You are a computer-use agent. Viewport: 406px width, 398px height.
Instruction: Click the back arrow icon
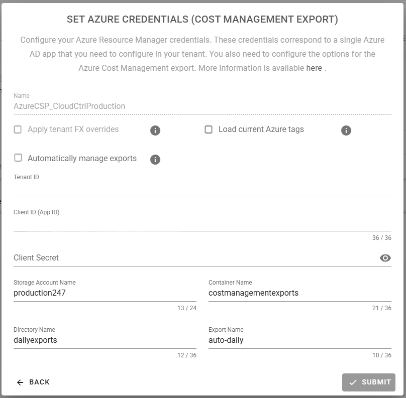(20, 382)
